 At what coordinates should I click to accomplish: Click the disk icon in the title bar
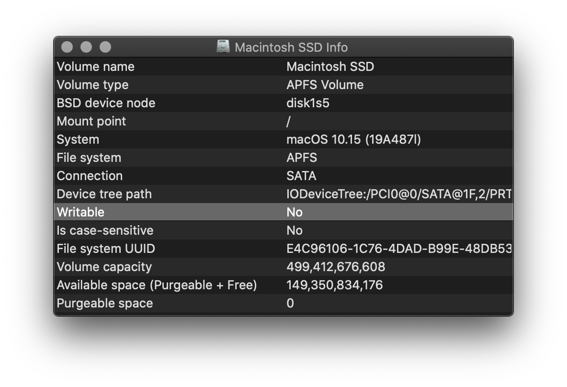pos(223,46)
